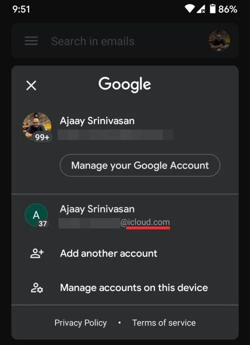Open the Terms of service link
Image resolution: width=250 pixels, height=345 pixels.
click(164, 323)
